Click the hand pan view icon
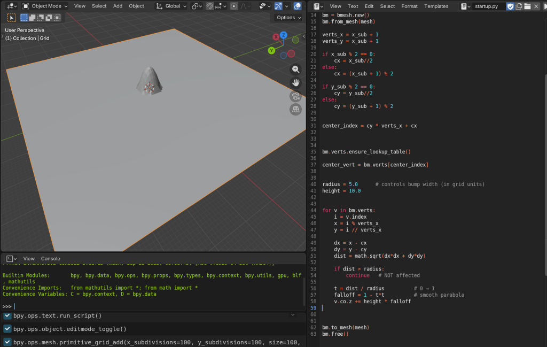The height and width of the screenshot is (347, 547). [295, 83]
